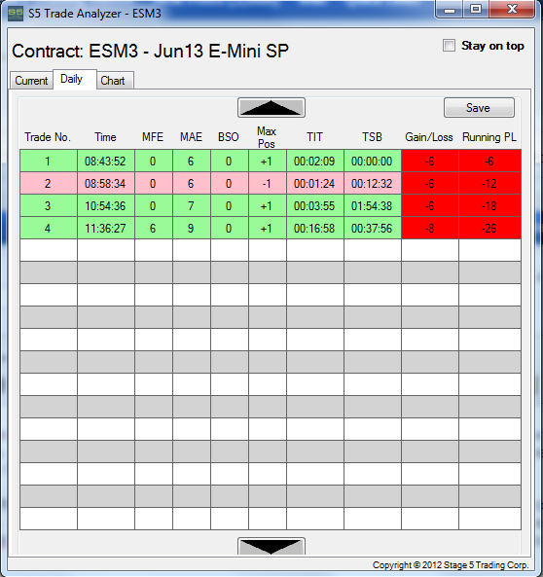Click the Gain/Loss column header
543x577 pixels.
tap(429, 137)
